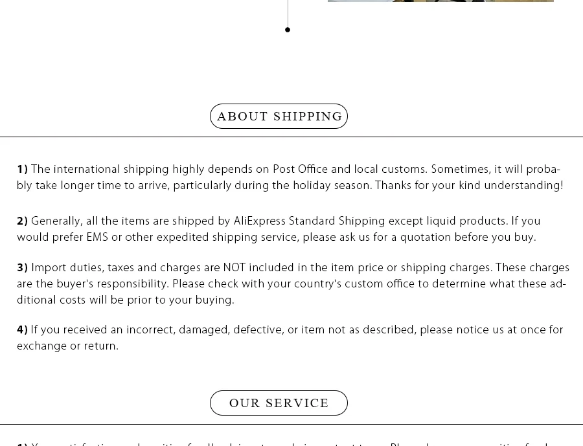Select the words 'AliExpress Standard Shipping'
This screenshot has width=583, height=446.
309,221
